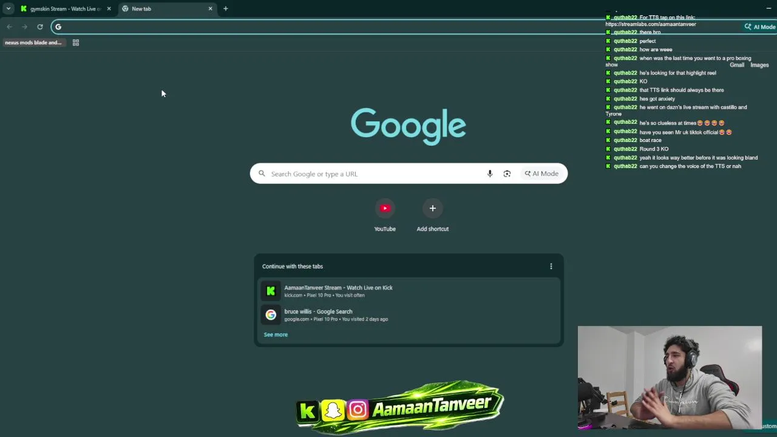Click the "Continue with these tabs" heading
This screenshot has height=437, width=777.
293,266
